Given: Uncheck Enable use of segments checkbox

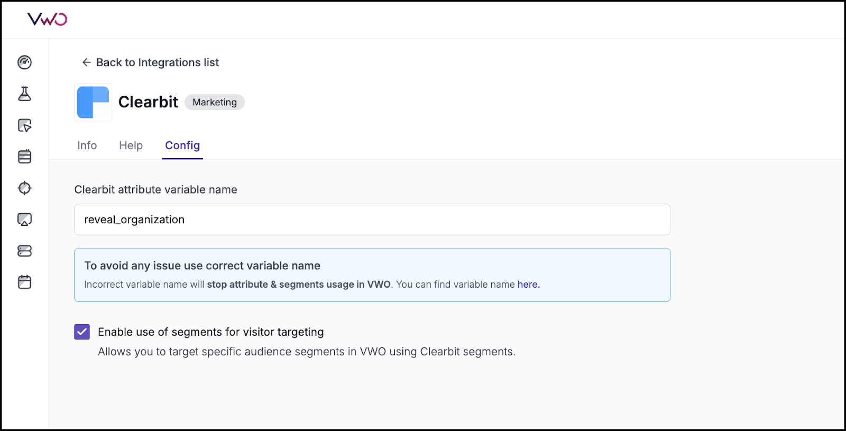Looking at the screenshot, I should coord(82,332).
